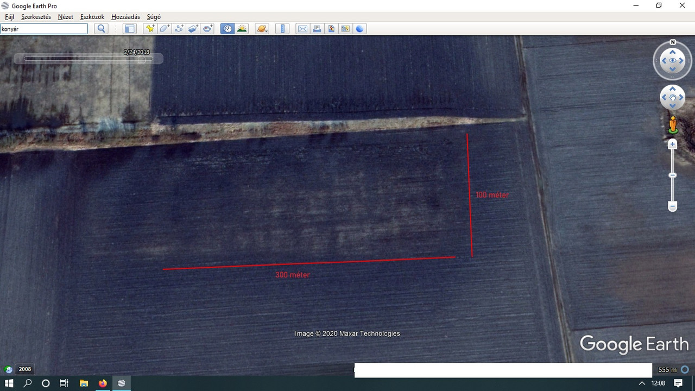Image resolution: width=695 pixels, height=391 pixels.
Task: Click move-left arrow on hand joystick
Action: click(x=664, y=98)
